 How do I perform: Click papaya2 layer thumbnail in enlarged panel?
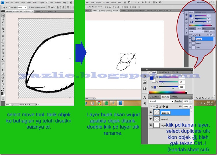click(x=157, y=112)
